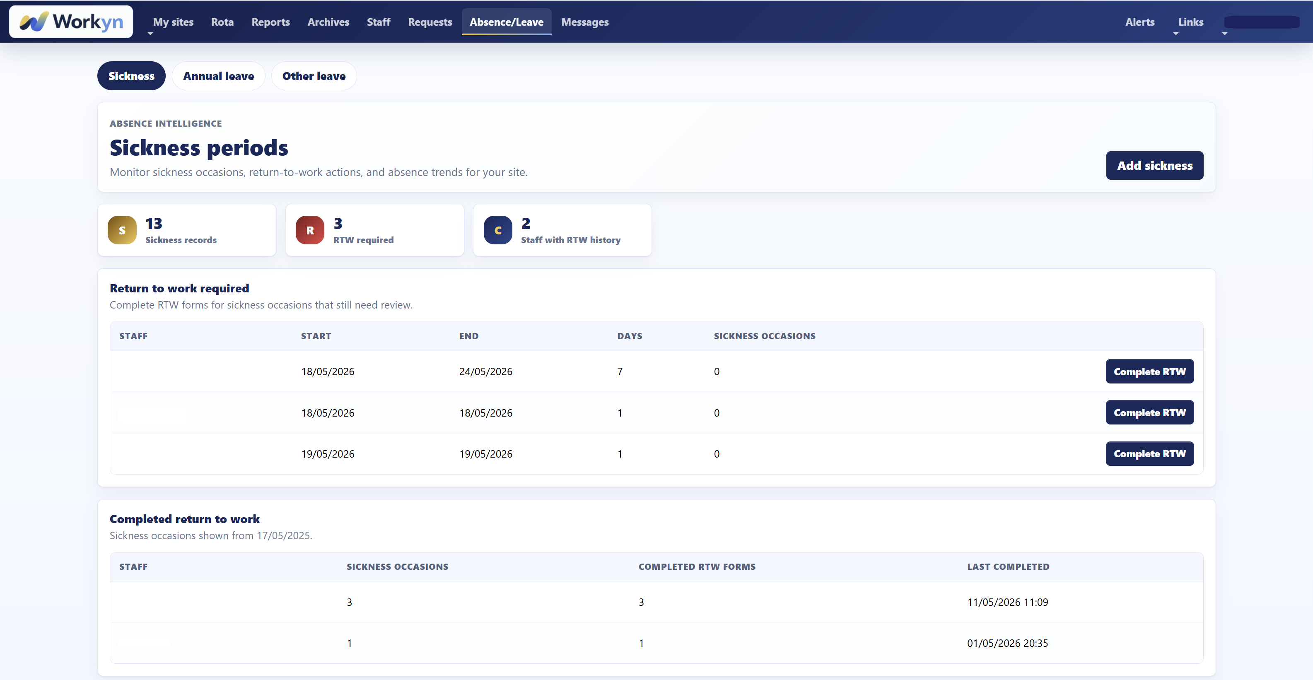Click the 3 RTW required card
The image size is (1313, 680).
tap(374, 230)
